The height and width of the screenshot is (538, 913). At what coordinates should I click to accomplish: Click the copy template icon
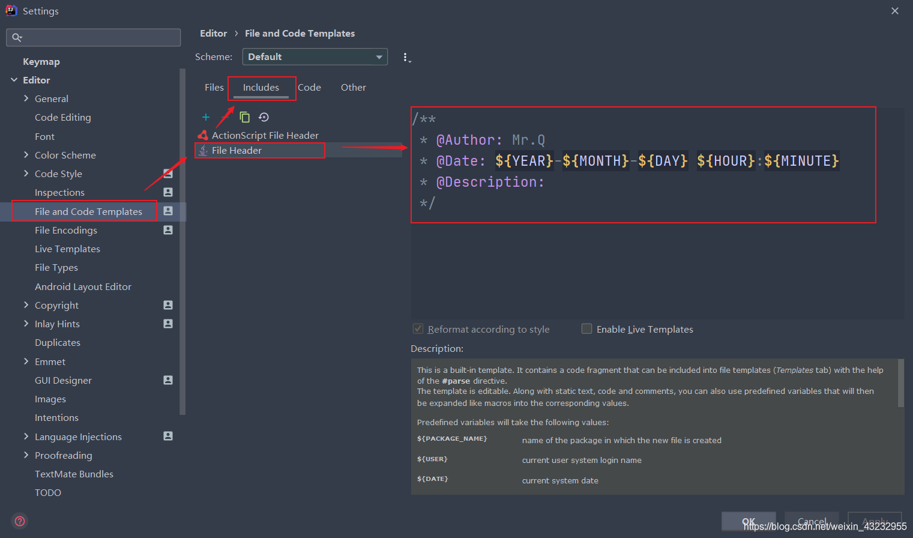[244, 117]
